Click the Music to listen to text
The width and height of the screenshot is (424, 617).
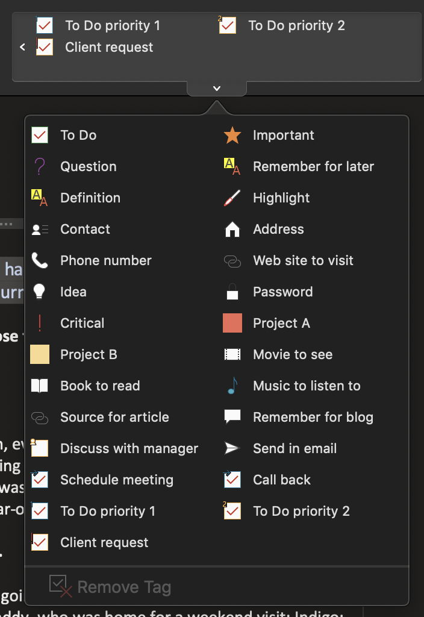point(307,386)
